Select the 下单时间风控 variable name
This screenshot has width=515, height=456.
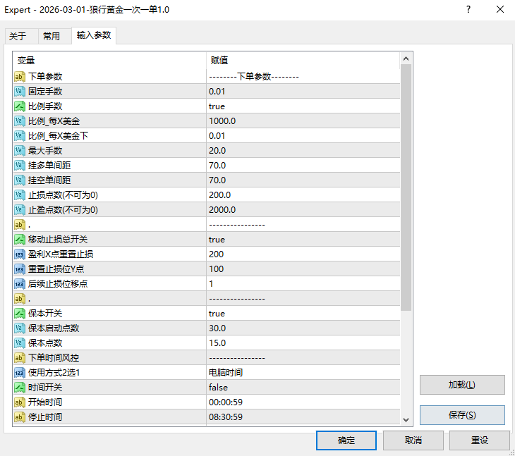tap(54, 357)
